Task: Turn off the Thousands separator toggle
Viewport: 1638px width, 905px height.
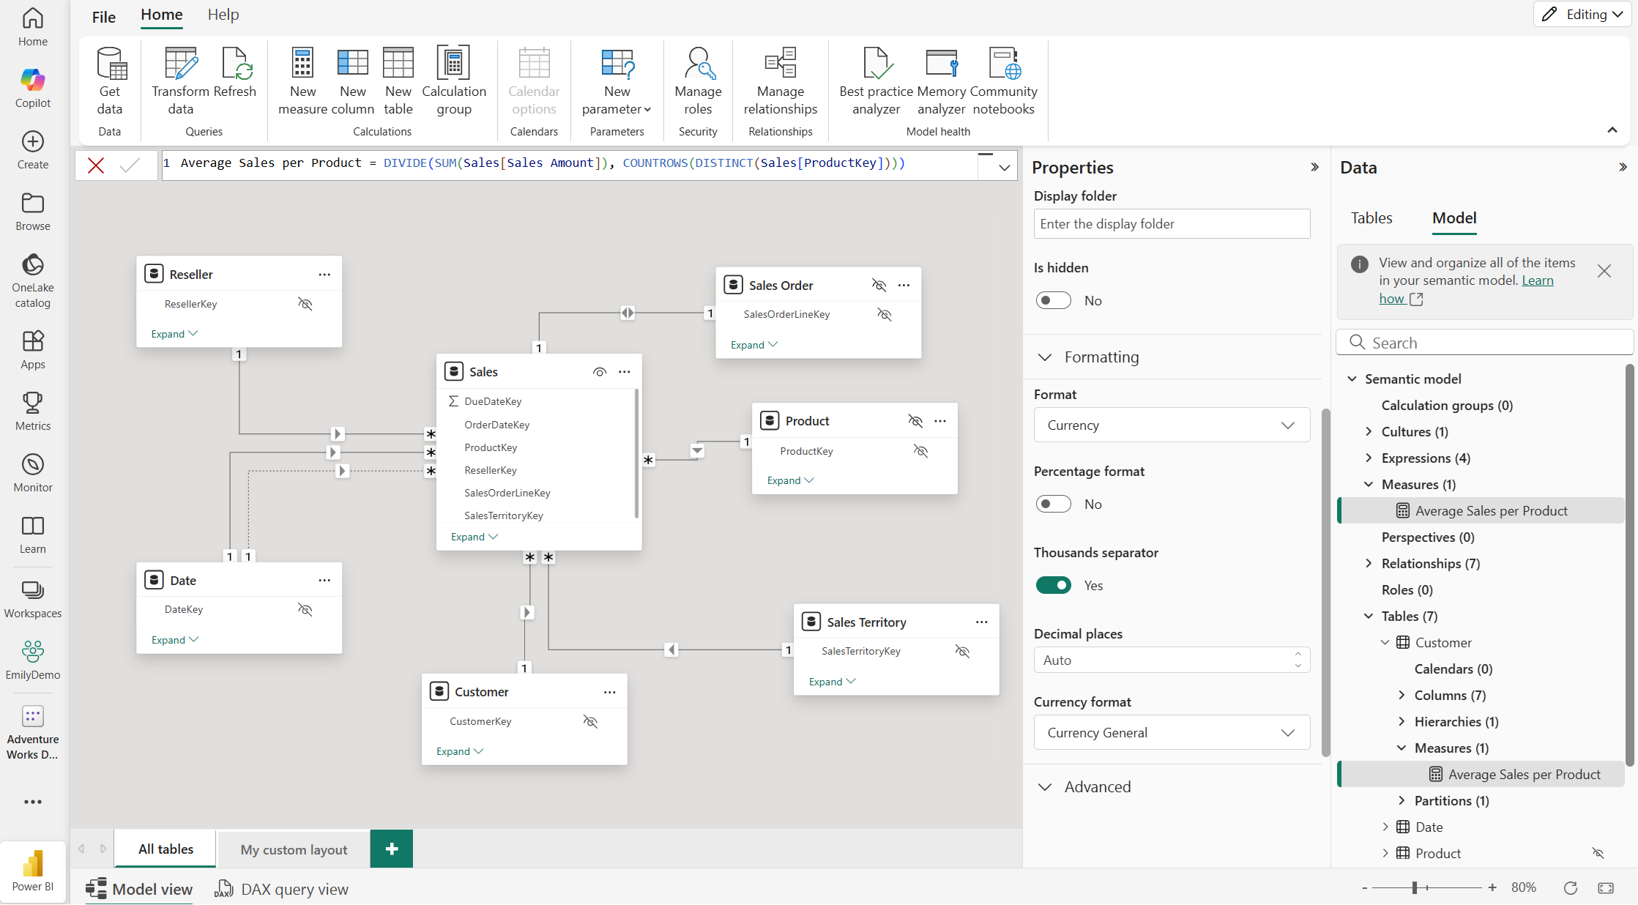Action: pos(1053,585)
